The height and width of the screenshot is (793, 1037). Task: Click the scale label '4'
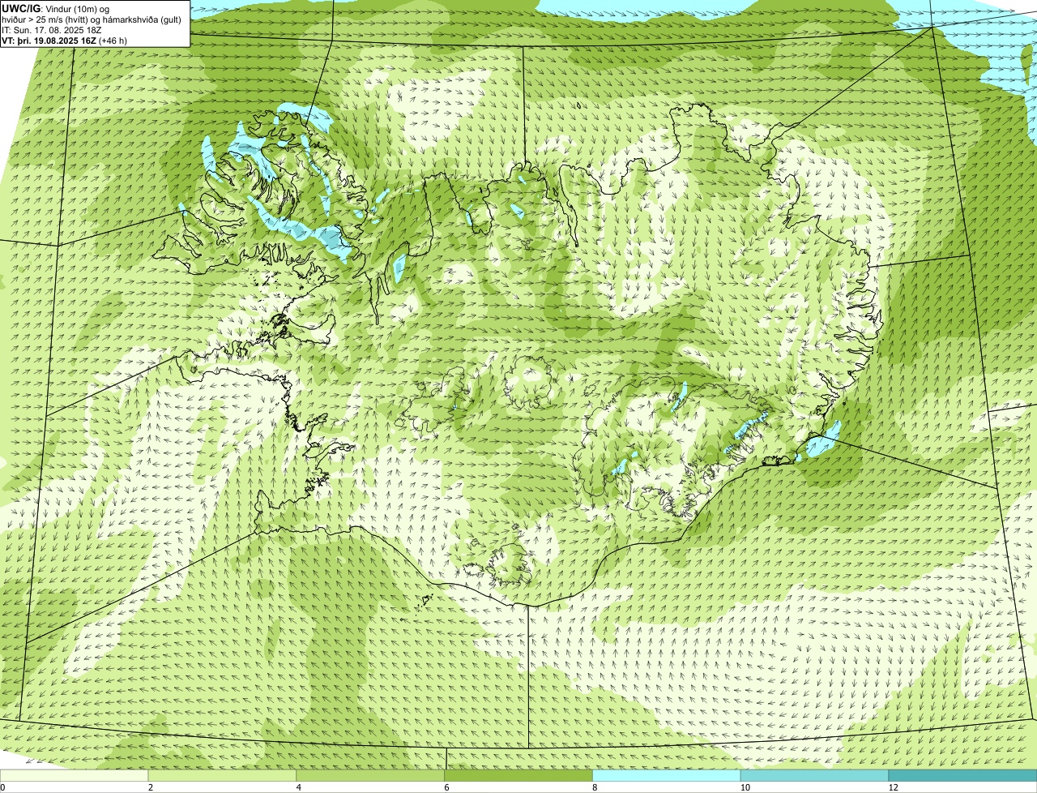pyautogui.click(x=299, y=787)
